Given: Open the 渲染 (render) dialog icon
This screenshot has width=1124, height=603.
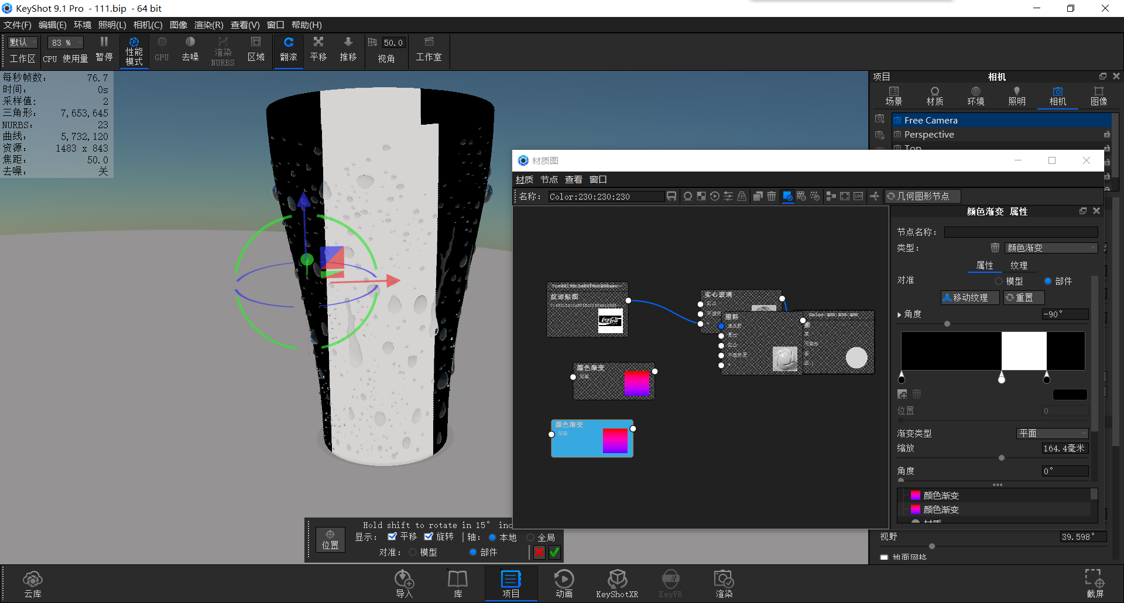Looking at the screenshot, I should point(724,583).
